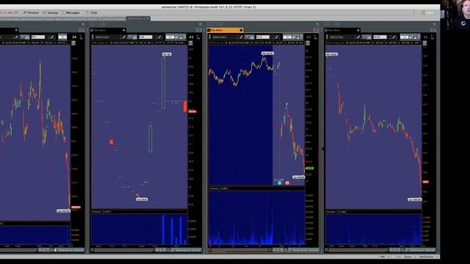470x264 pixels.
Task: Click the Volume study label in chart 23
Action: (x=214, y=188)
